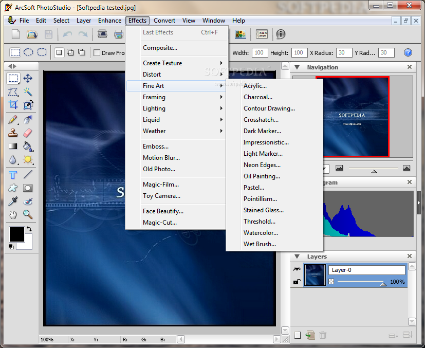Choose the pink Eraser tool
Image resolution: width=425 pixels, height=348 pixels.
[x=28, y=133]
